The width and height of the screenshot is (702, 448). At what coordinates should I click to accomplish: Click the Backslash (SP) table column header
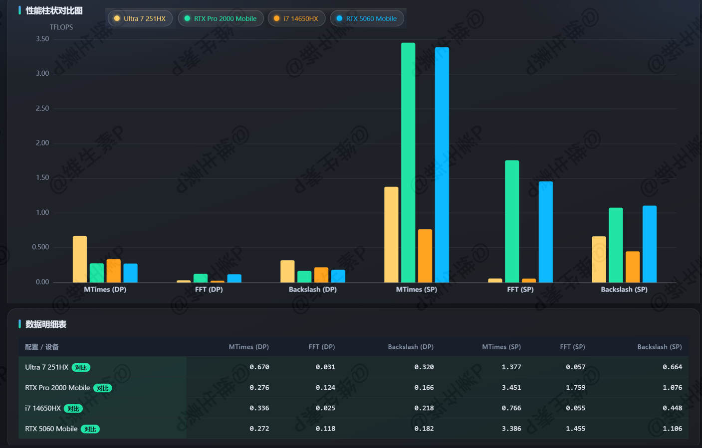point(660,347)
